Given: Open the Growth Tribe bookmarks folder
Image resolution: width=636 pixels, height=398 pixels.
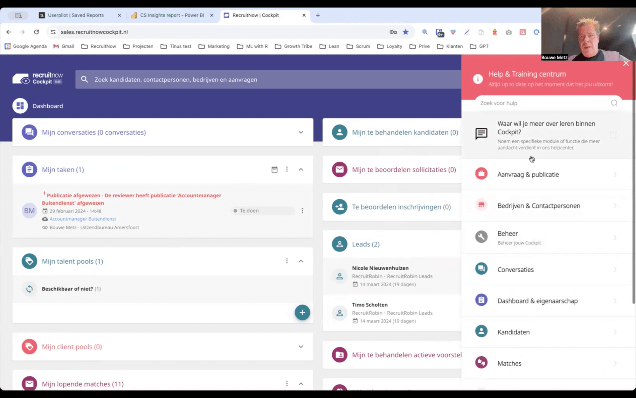Looking at the screenshot, I should coord(293,46).
